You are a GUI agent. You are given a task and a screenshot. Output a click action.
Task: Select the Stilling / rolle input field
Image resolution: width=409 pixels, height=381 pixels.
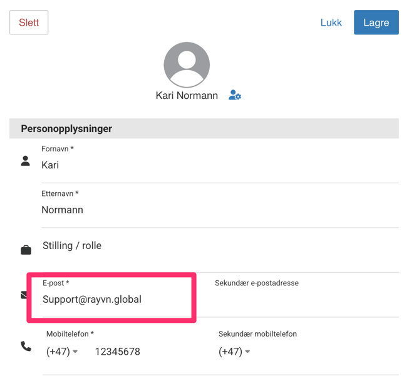[219, 246]
